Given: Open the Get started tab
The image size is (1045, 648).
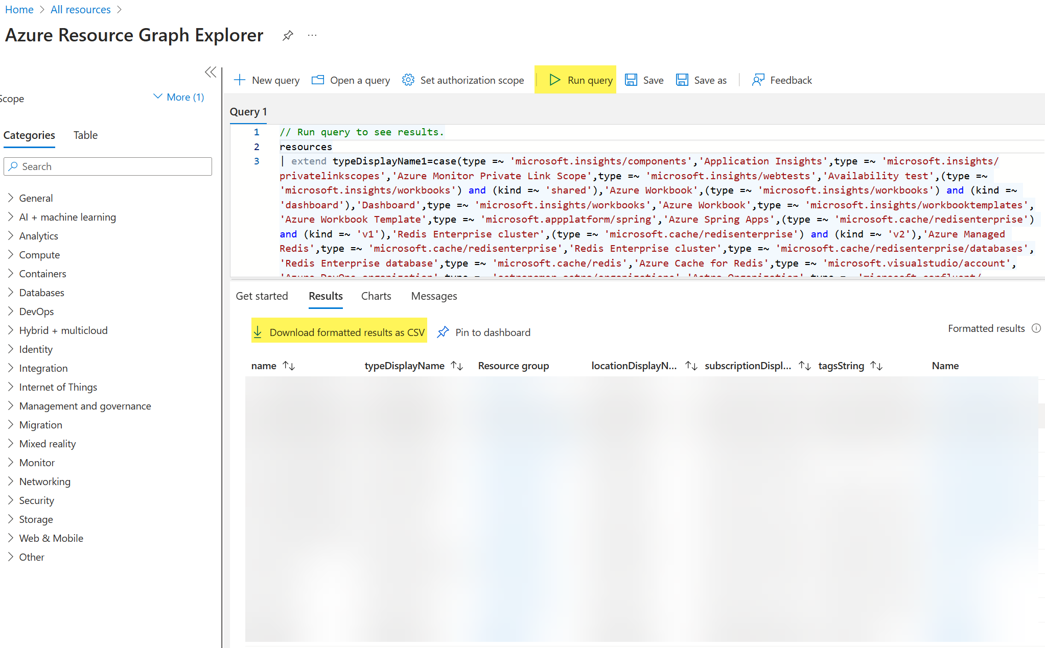Looking at the screenshot, I should click(x=262, y=296).
